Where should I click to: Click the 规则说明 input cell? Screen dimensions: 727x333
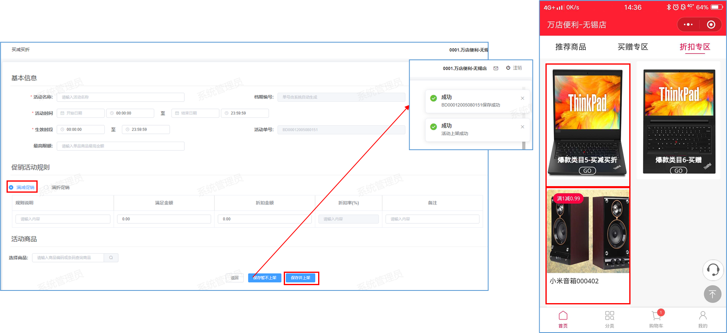click(x=63, y=219)
